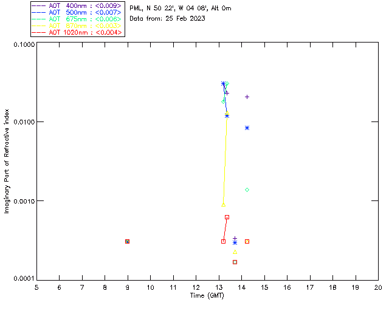Click the 'Time (GMT)' x-axis title

point(207,295)
